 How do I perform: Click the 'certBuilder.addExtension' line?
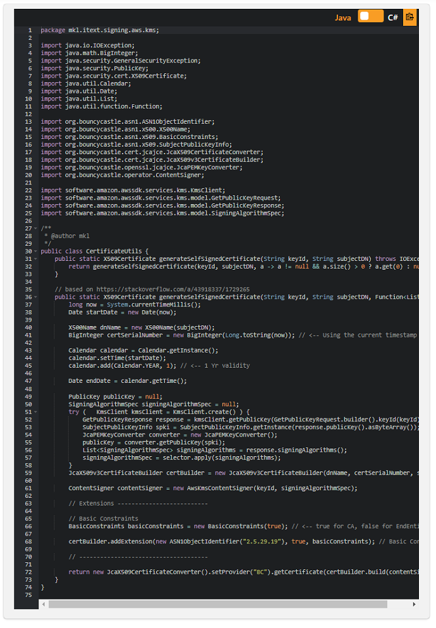[x=243, y=541]
